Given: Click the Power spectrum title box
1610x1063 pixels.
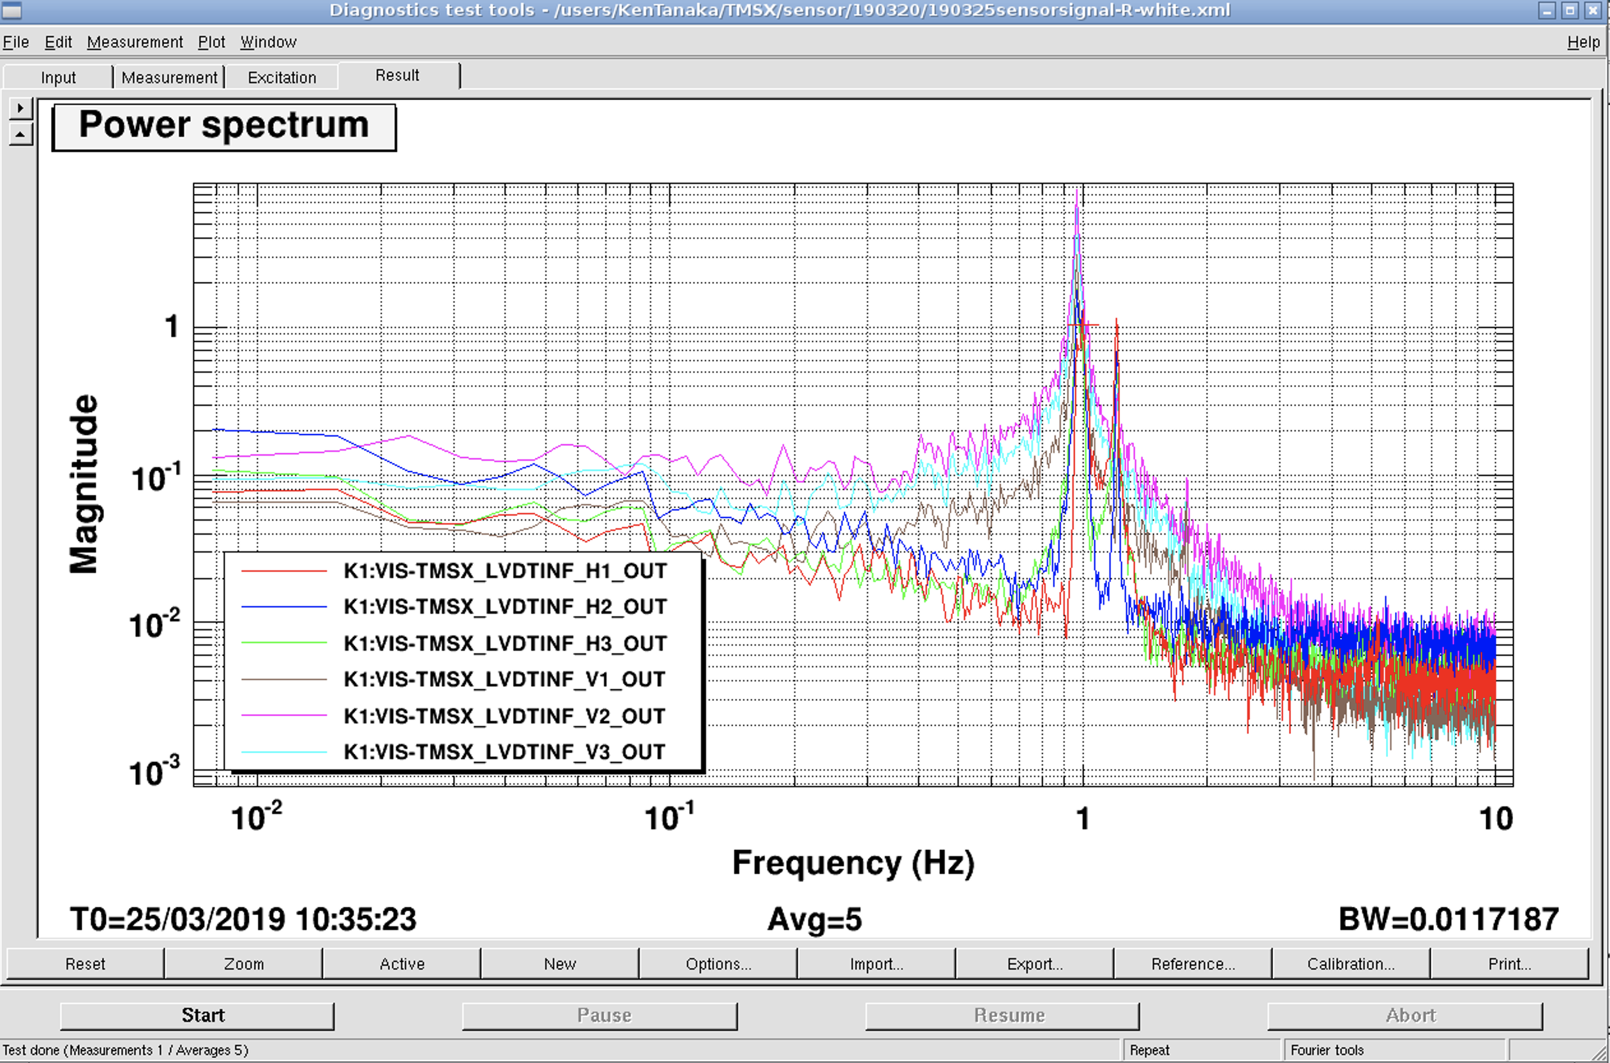Looking at the screenshot, I should pyautogui.click(x=224, y=127).
